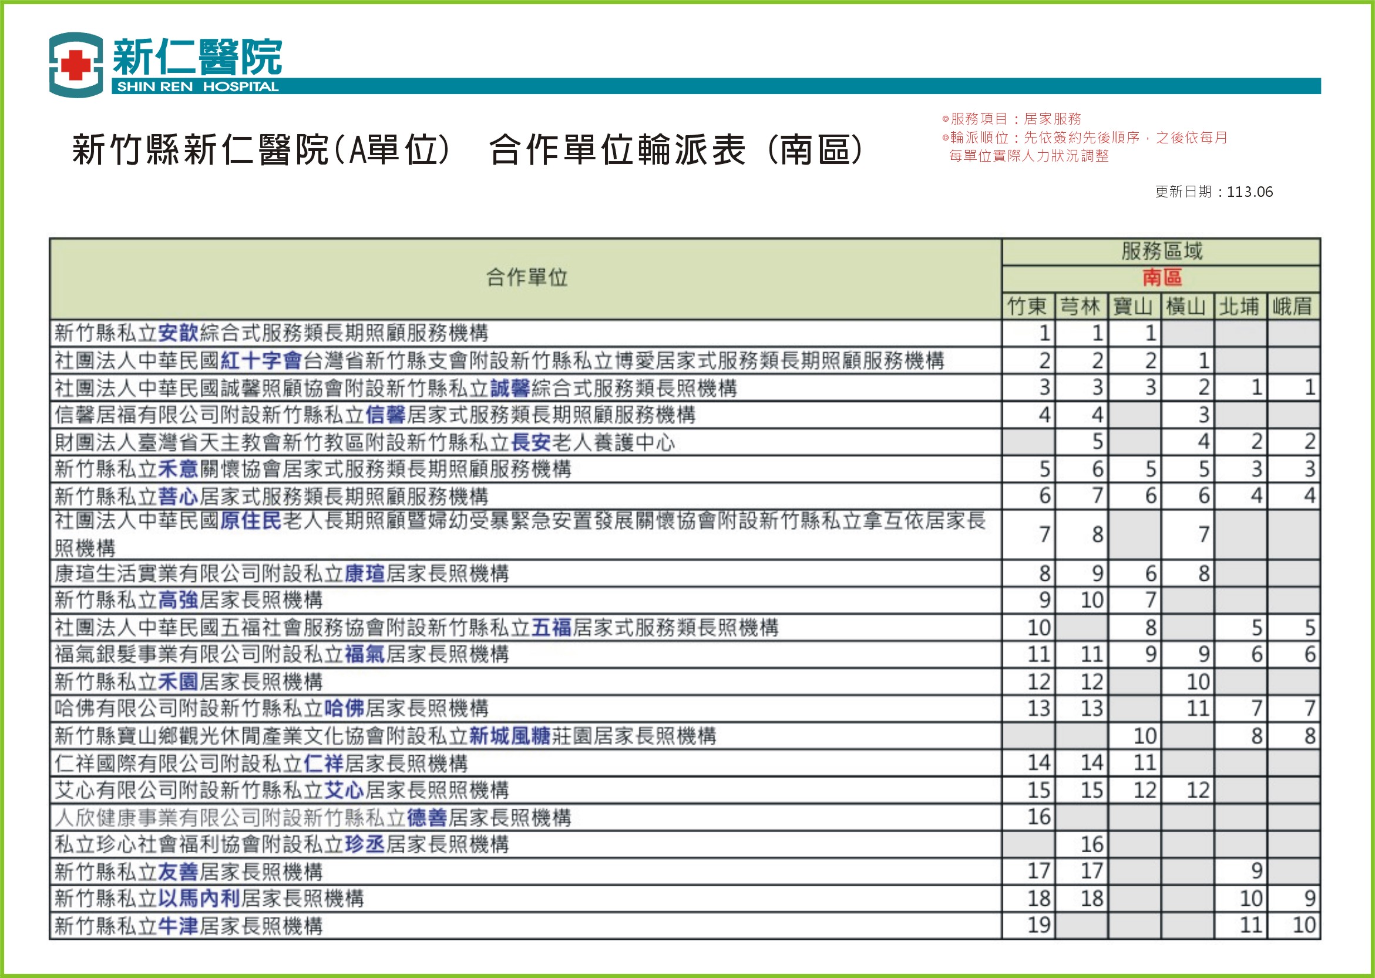Select the 禾意關懷協會 row
This screenshot has width=1375, height=978.
coord(685,469)
